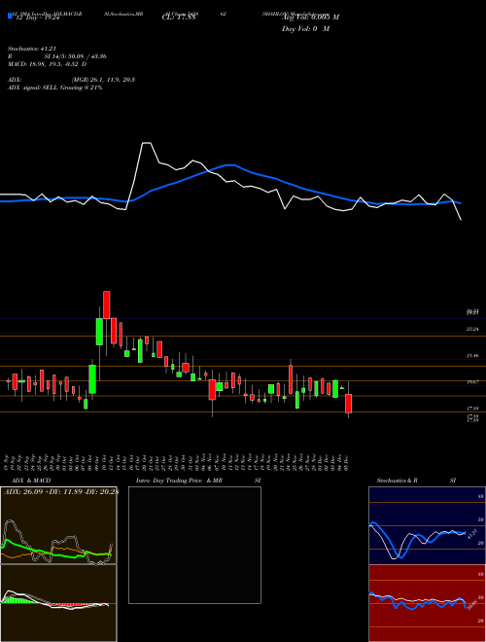486x642 pixels.
Task: Click the last red candlestick on the chart
Action: click(349, 404)
